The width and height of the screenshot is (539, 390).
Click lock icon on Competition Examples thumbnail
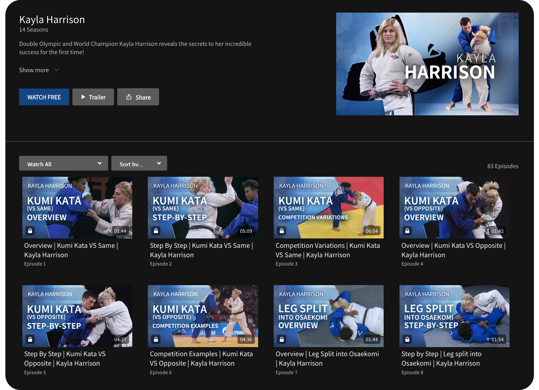point(156,339)
